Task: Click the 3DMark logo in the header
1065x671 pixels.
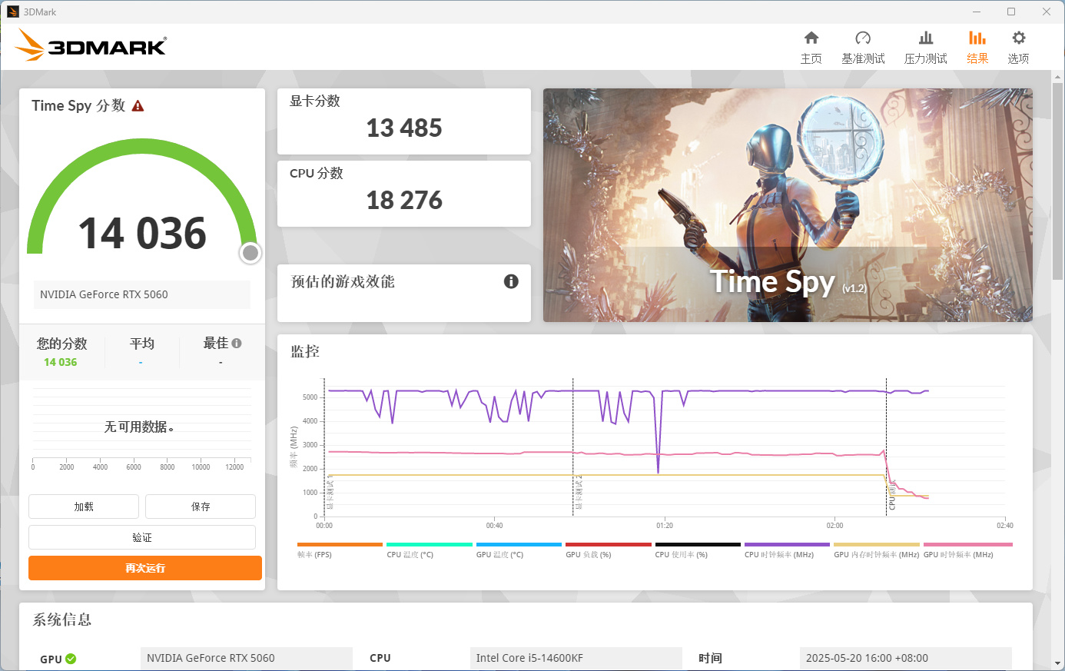Action: [x=91, y=45]
